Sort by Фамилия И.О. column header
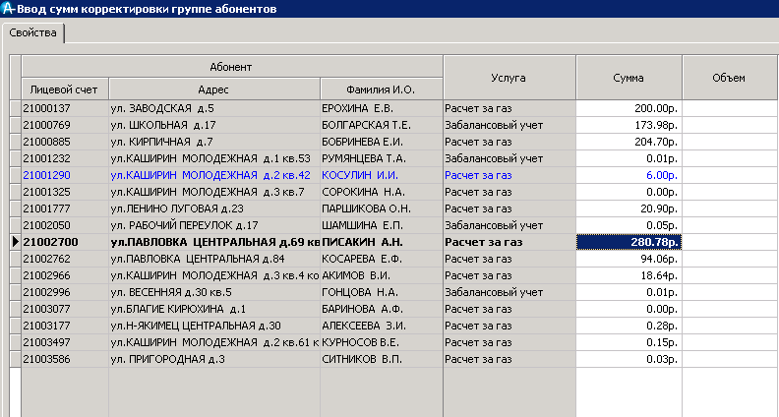Image resolution: width=779 pixels, height=417 pixels. (x=381, y=89)
